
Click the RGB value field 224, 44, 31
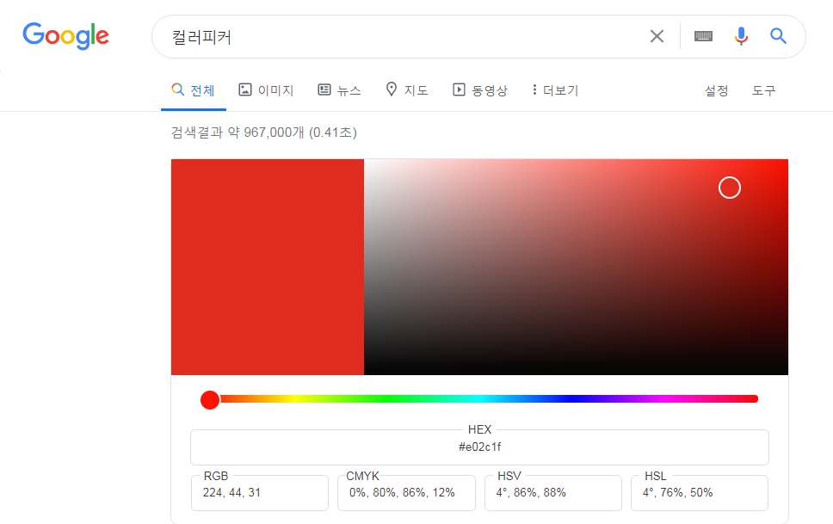click(260, 493)
